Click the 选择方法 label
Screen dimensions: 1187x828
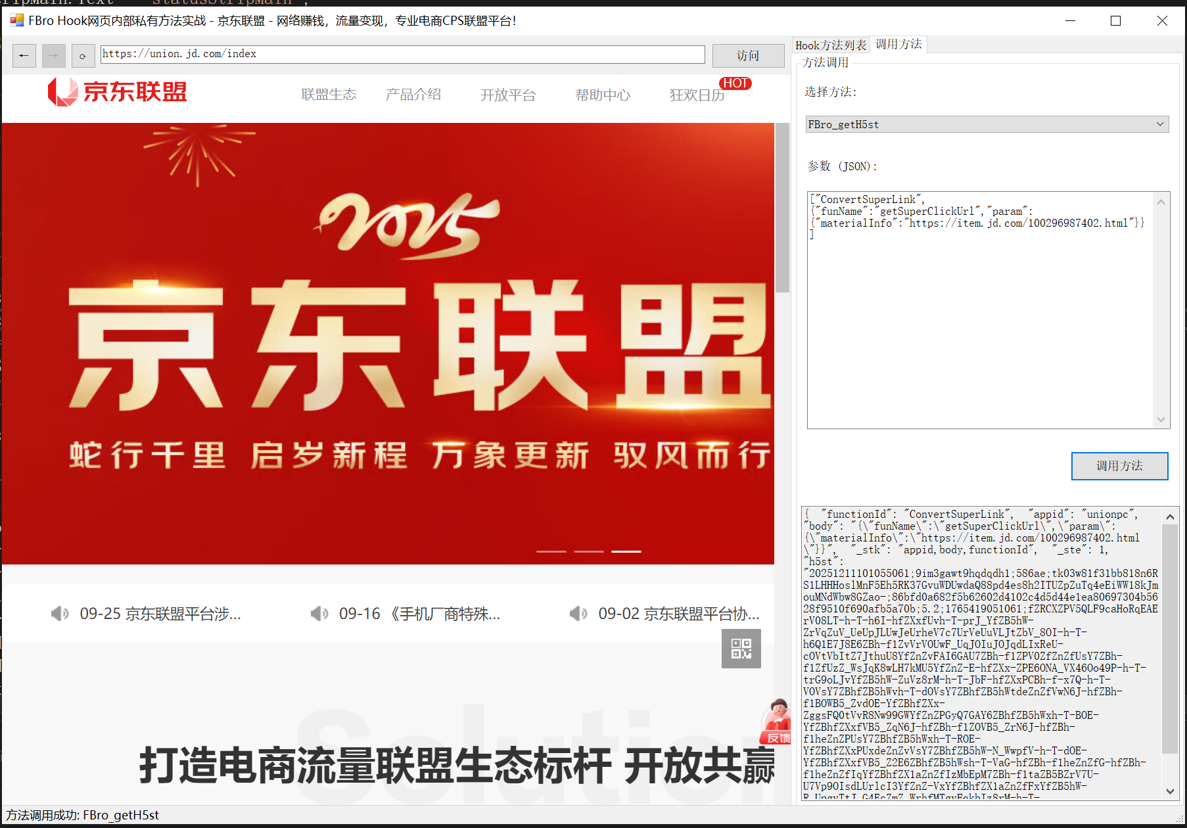(x=831, y=92)
